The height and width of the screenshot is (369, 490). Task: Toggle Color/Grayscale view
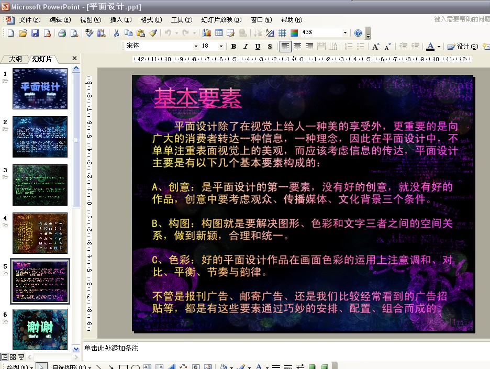coord(294,33)
